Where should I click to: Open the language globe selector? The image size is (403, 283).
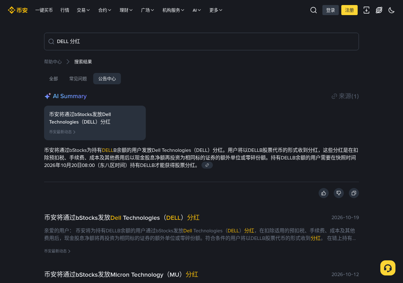click(x=379, y=10)
